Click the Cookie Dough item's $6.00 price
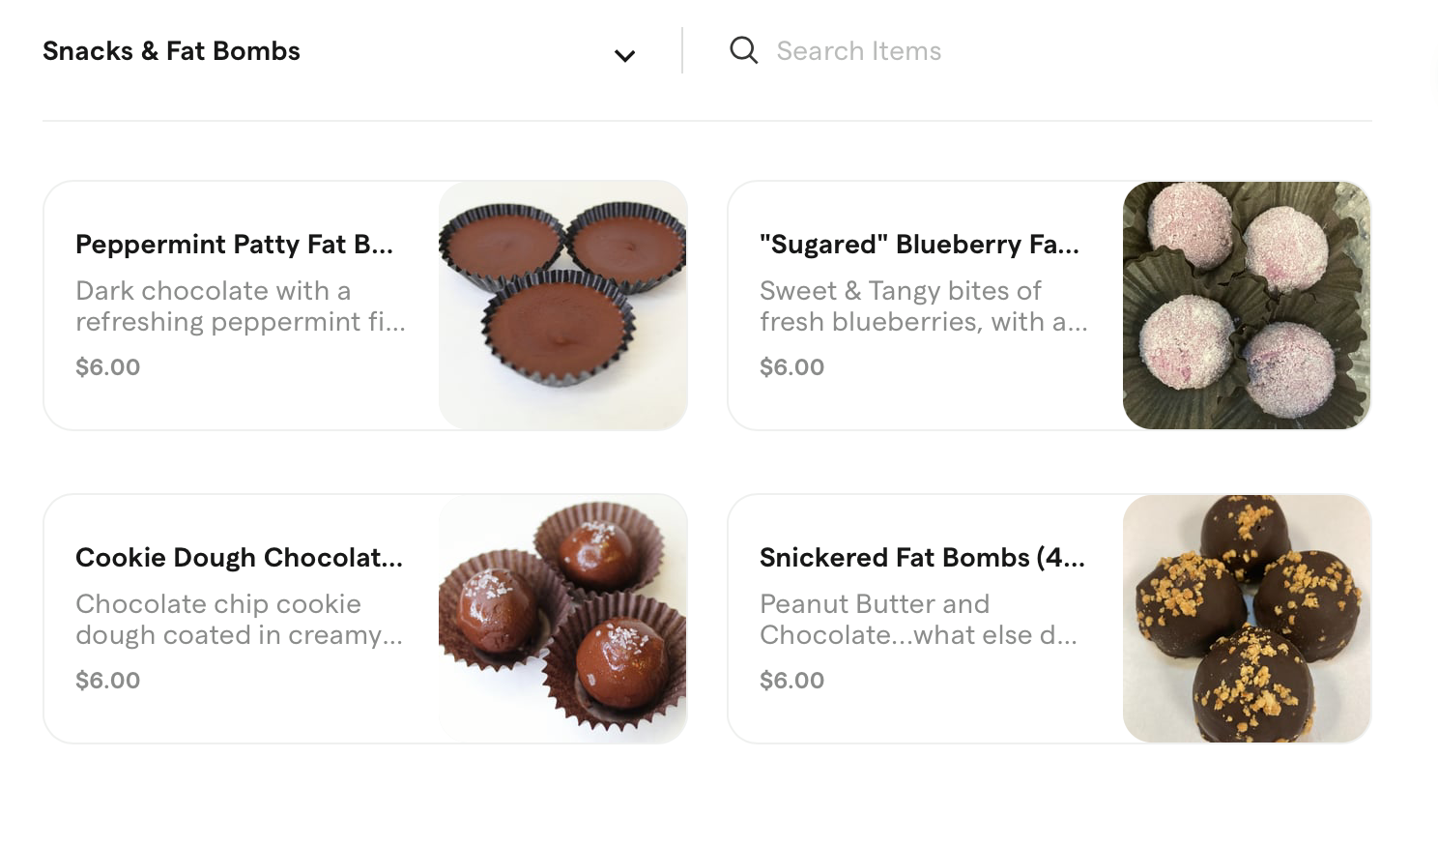 108,681
